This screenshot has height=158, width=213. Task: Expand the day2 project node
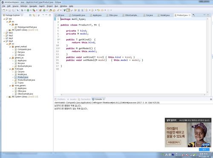coord(4,36)
